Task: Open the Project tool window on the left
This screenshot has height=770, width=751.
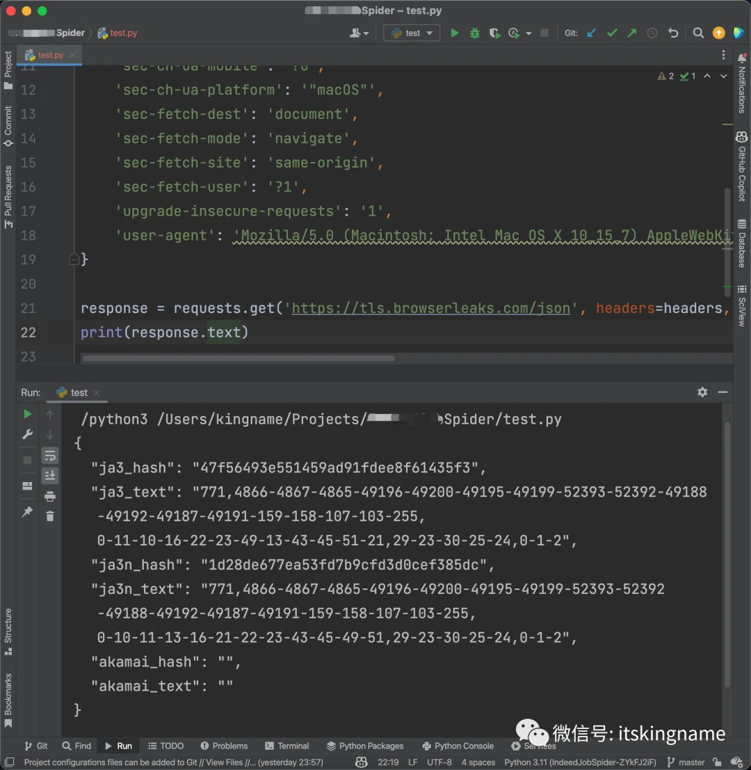Action: [8, 70]
